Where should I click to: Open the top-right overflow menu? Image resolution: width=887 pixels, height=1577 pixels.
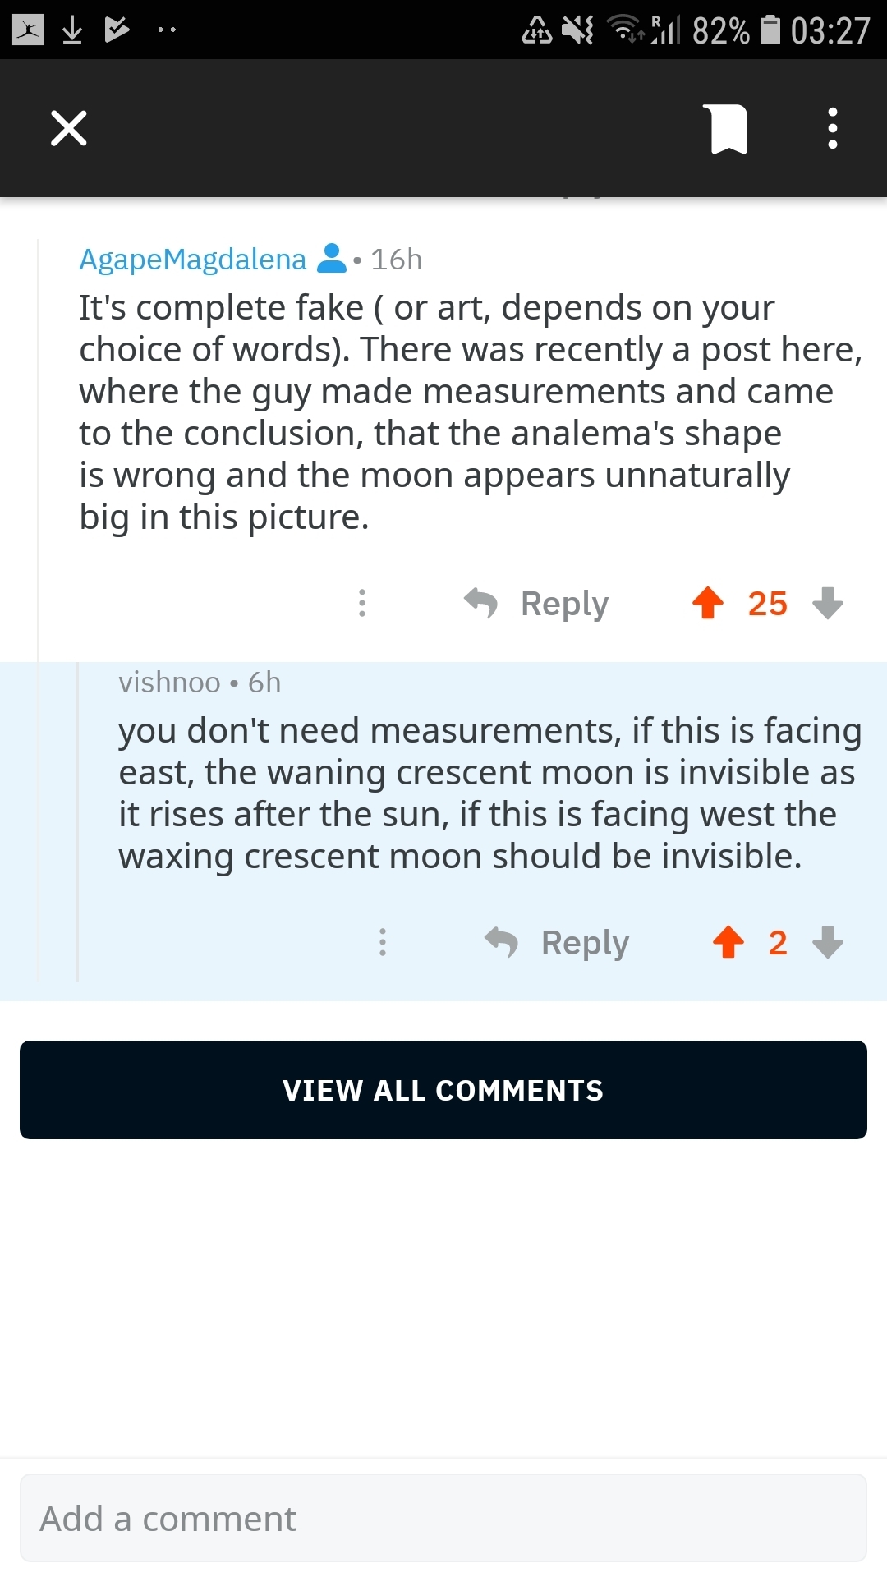pyautogui.click(x=832, y=129)
